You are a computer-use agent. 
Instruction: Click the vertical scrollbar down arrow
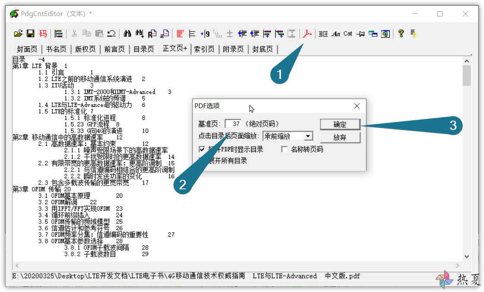467,257
